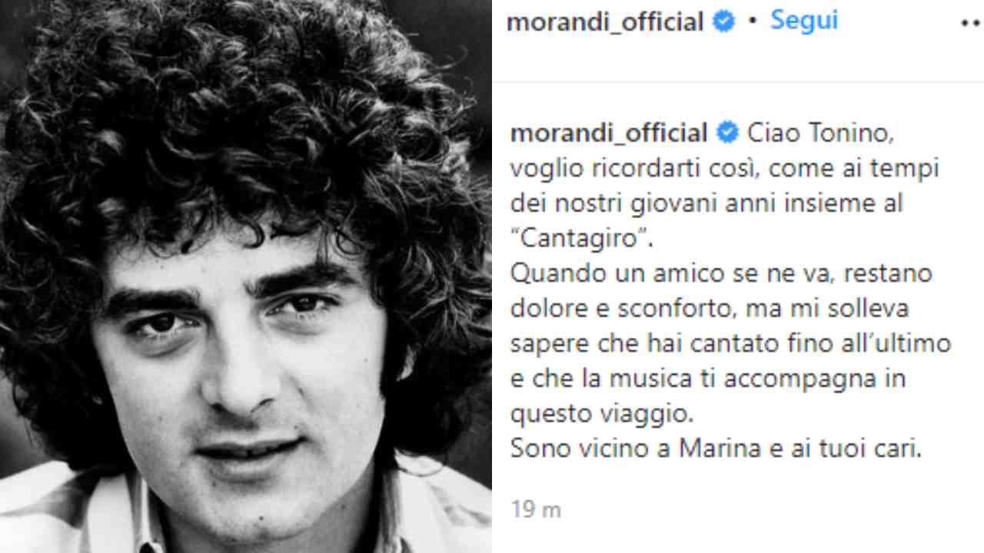Click the 19 m timestamp
This screenshot has width=984, height=553.
pos(536,509)
